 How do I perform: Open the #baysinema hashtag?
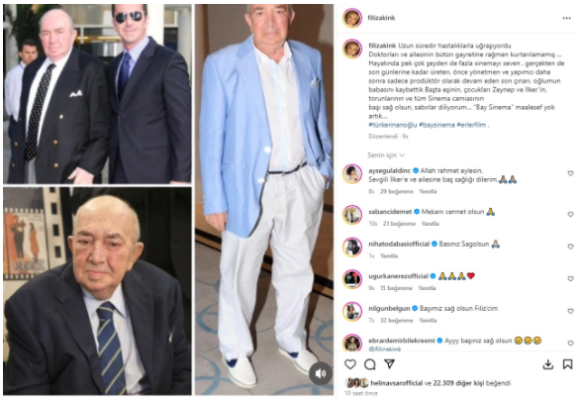click(x=436, y=125)
